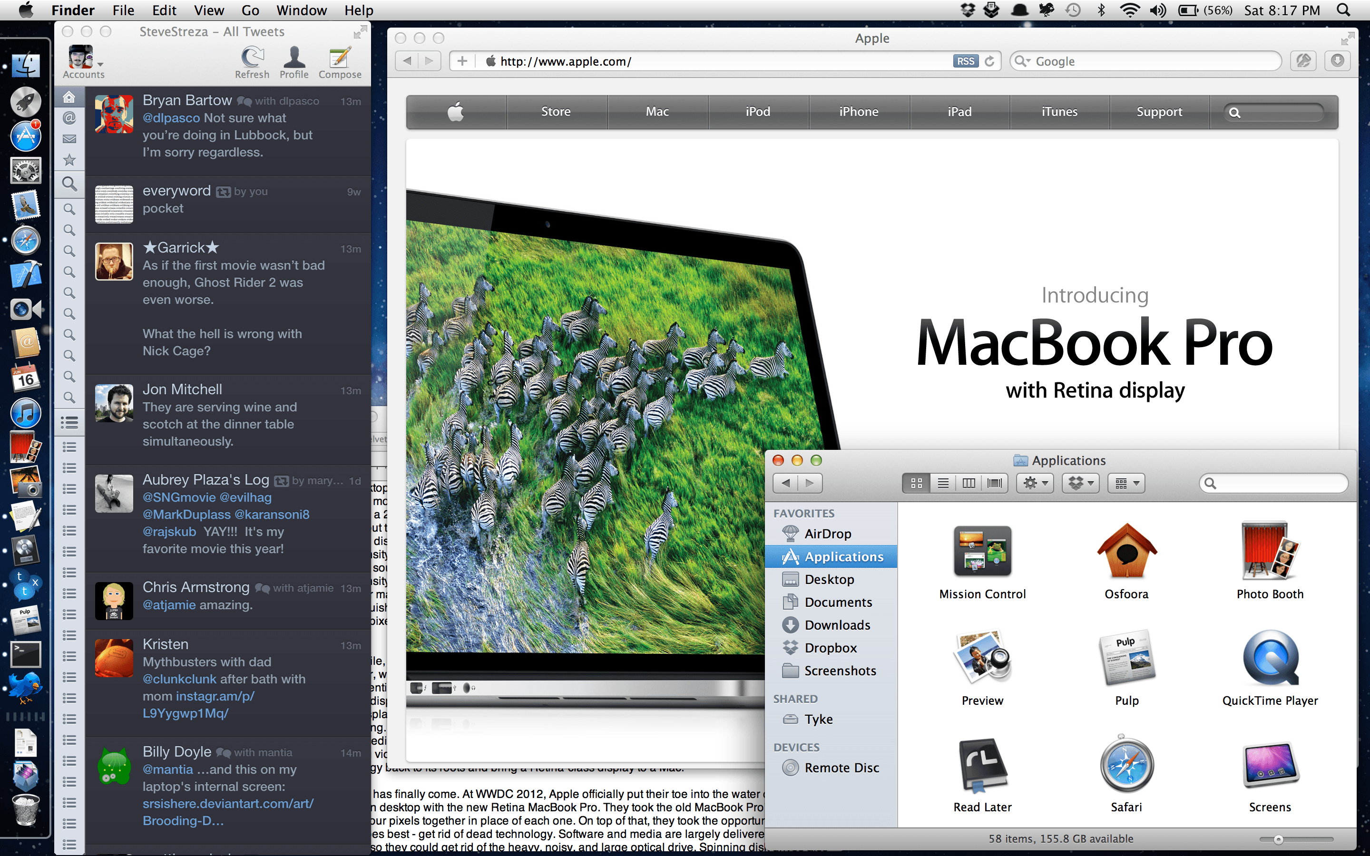Open instagr.am link in Kristen's tweet
Viewport: 1370px width, 856px height.
click(199, 704)
